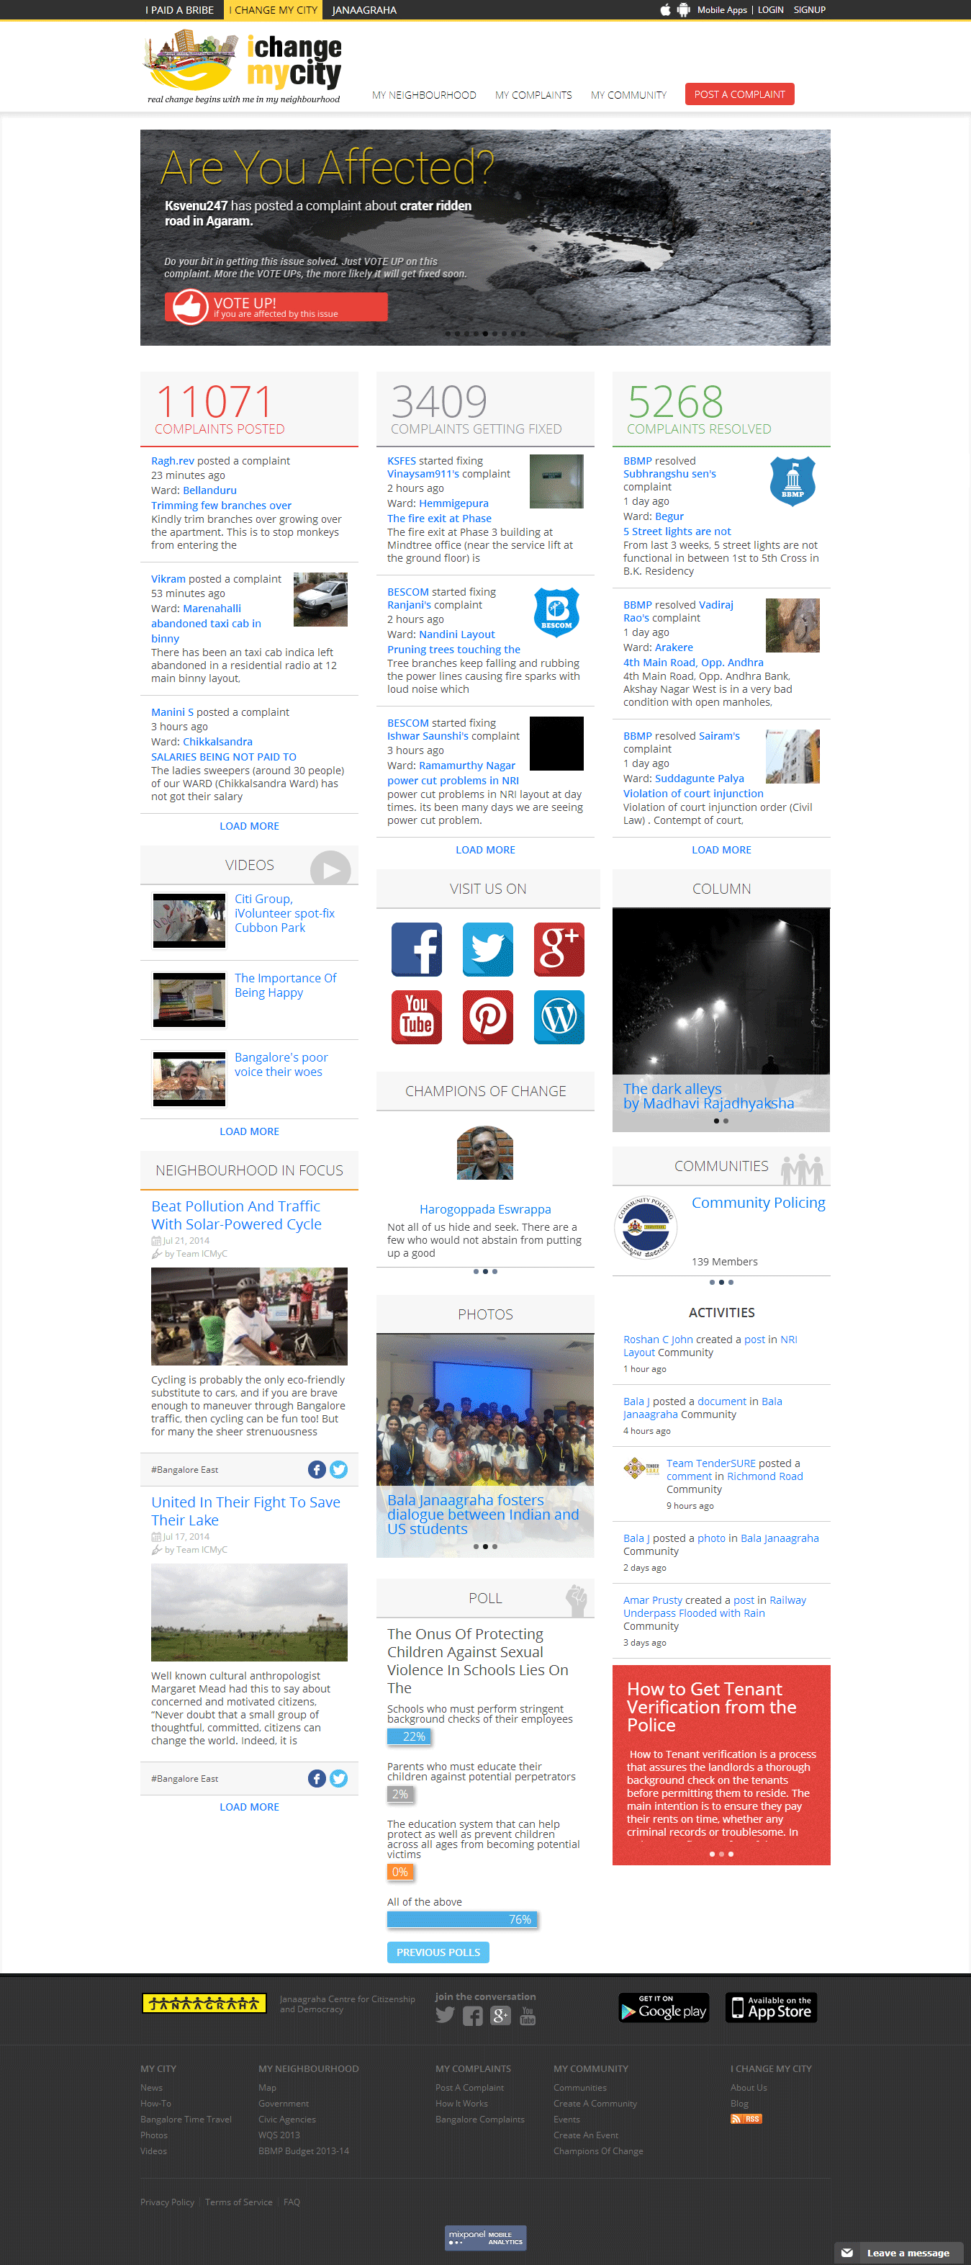Expand more Neighbourhood in Focus articles

point(248,1806)
